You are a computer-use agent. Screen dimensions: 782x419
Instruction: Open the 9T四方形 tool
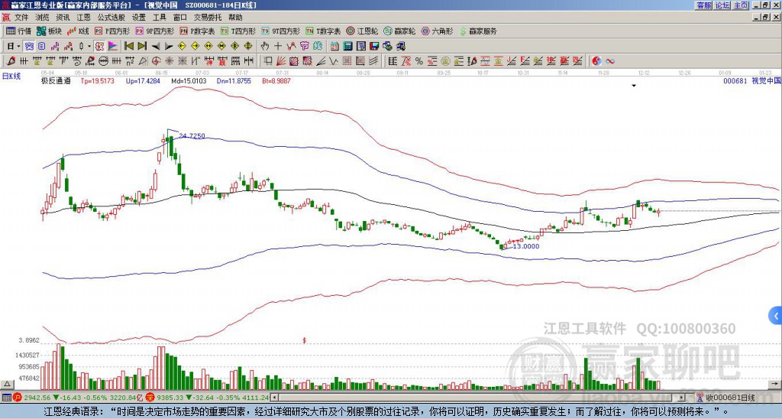point(281,31)
